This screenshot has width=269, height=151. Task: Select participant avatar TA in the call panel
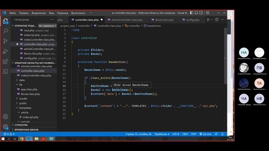pyautogui.click(x=259, y=83)
